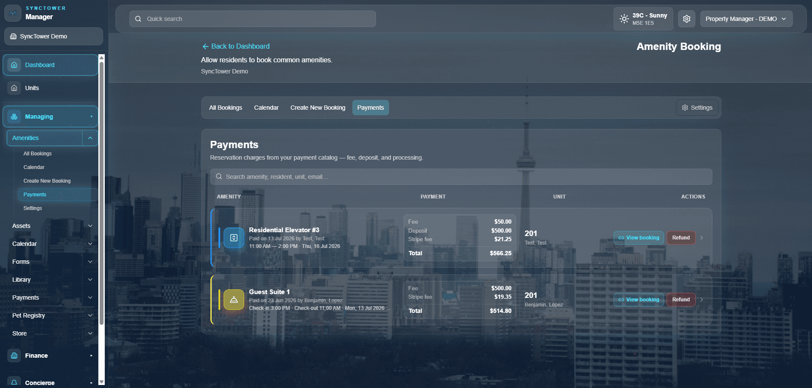Open Property Manager - DEMO dropdown
812x388 pixels.
pyautogui.click(x=746, y=19)
